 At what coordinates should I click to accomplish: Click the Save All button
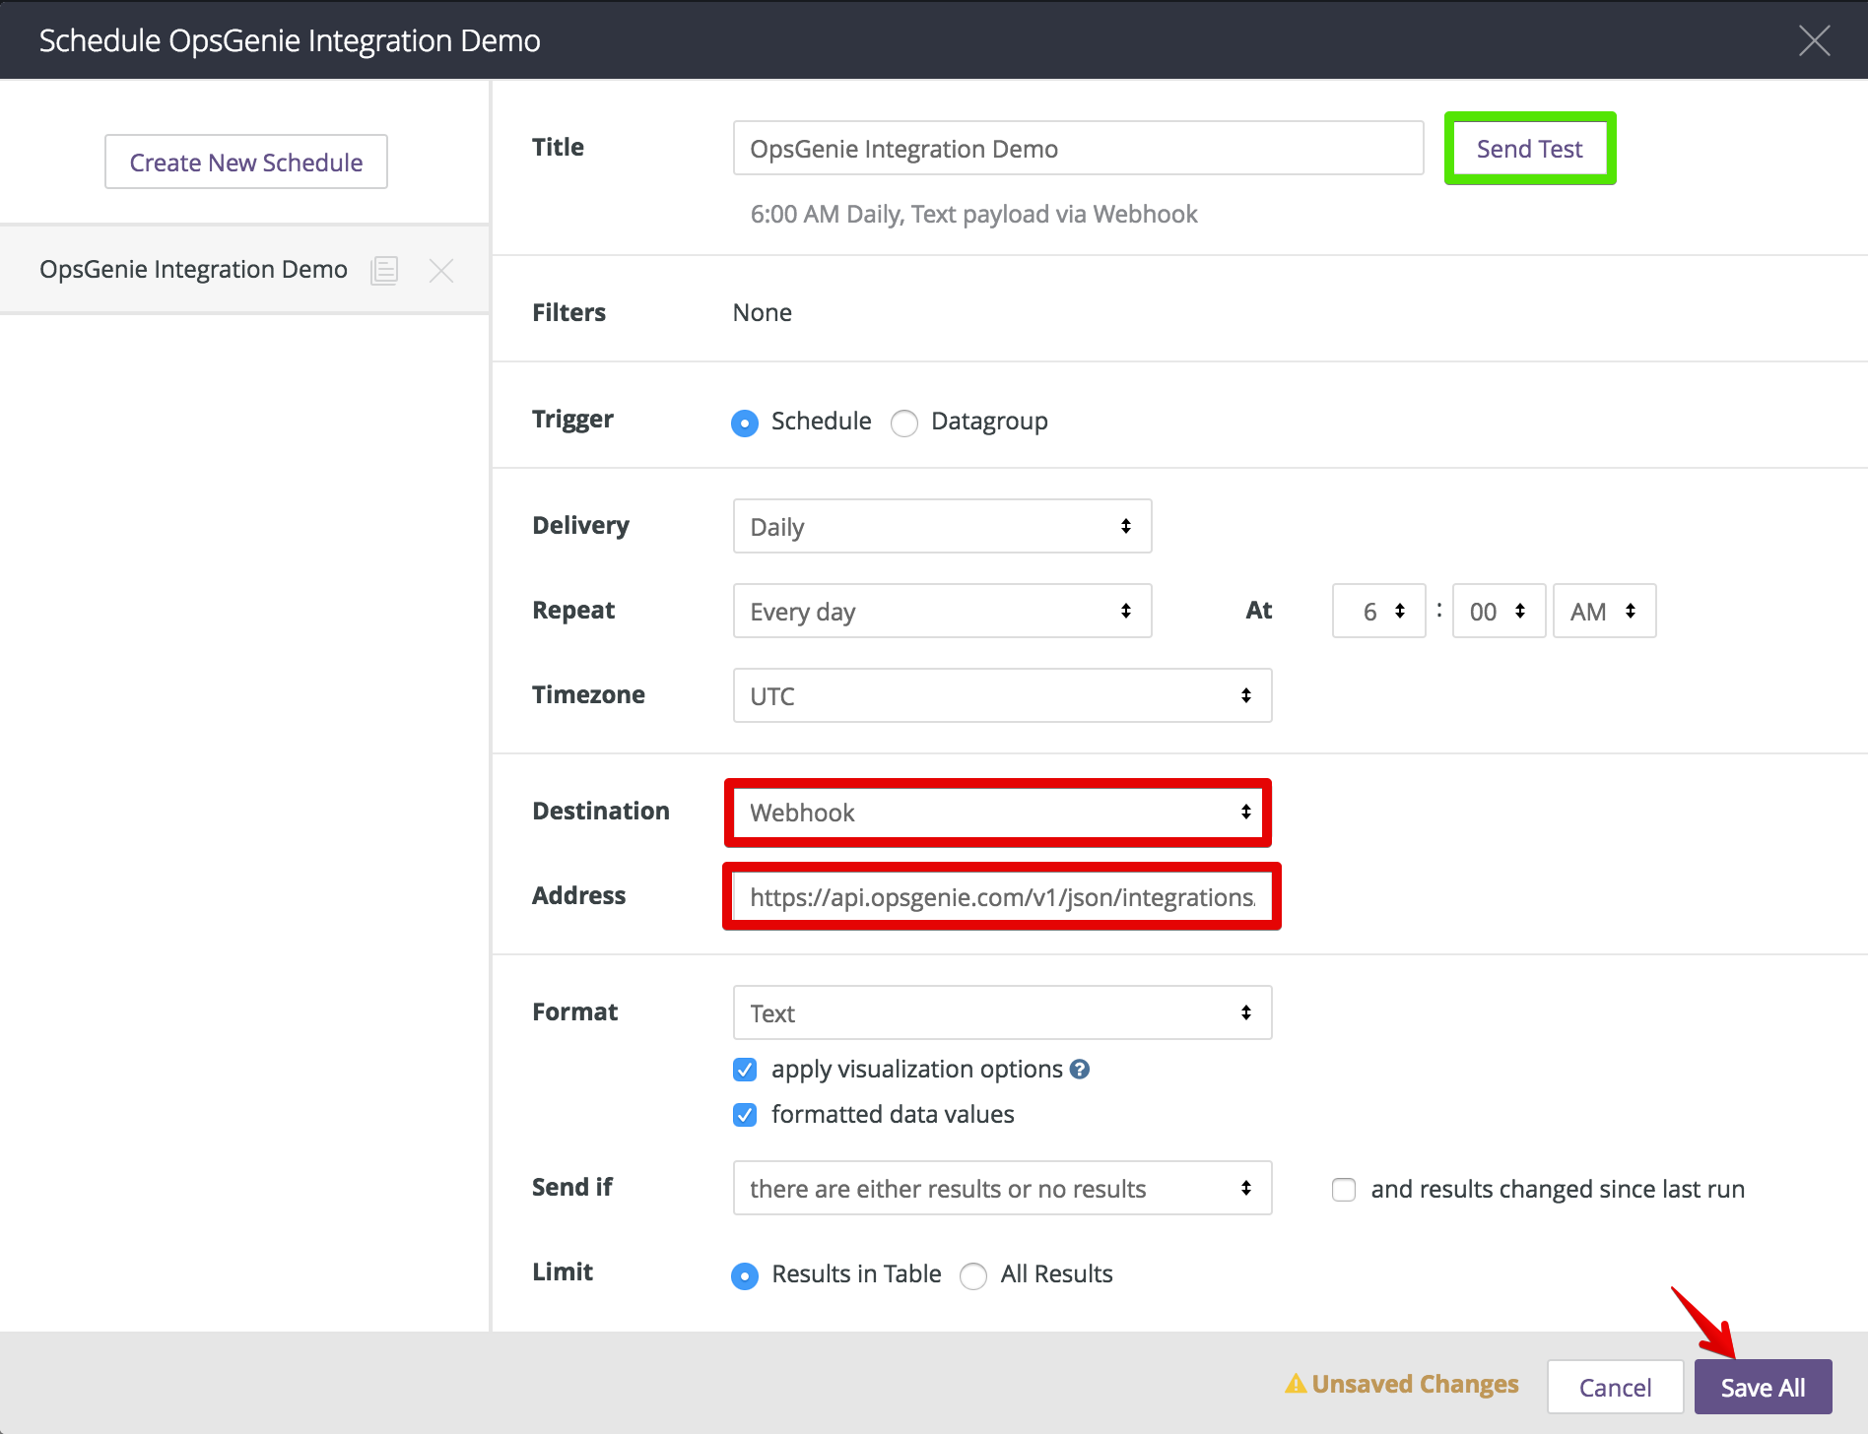pyautogui.click(x=1764, y=1387)
